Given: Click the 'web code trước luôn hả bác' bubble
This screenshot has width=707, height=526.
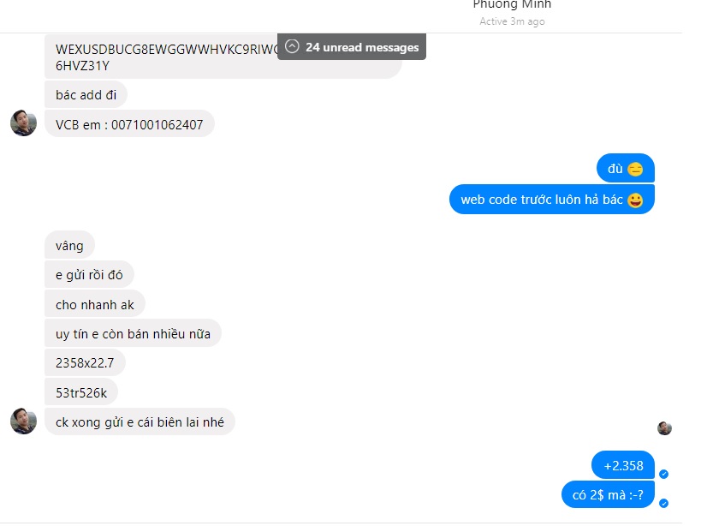Looking at the screenshot, I should [552, 200].
